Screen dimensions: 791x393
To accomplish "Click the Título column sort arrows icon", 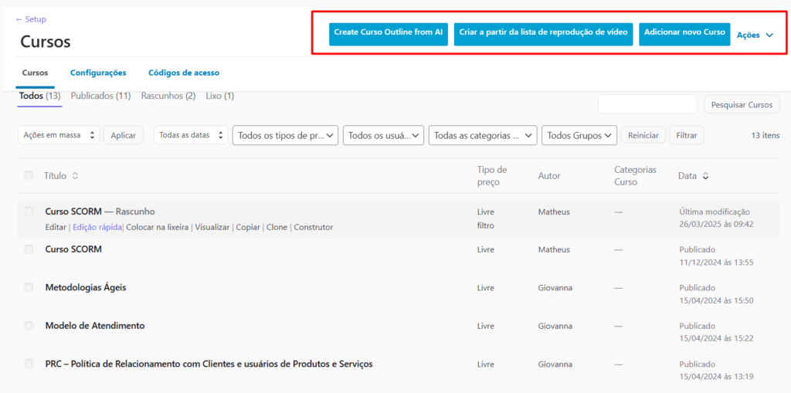I will 75,176.
